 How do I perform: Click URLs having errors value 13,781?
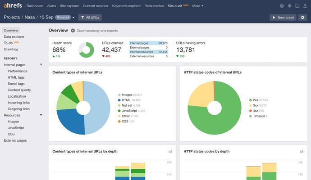pos(186,49)
